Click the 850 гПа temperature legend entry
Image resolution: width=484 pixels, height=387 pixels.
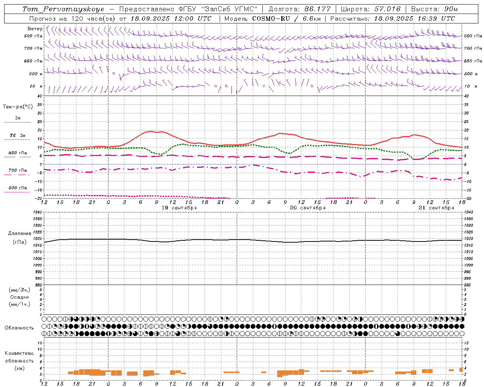(18, 153)
